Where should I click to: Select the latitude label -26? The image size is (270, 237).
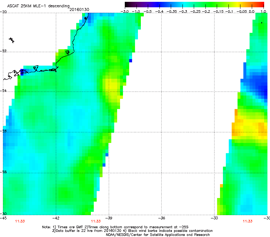[3, 131]
